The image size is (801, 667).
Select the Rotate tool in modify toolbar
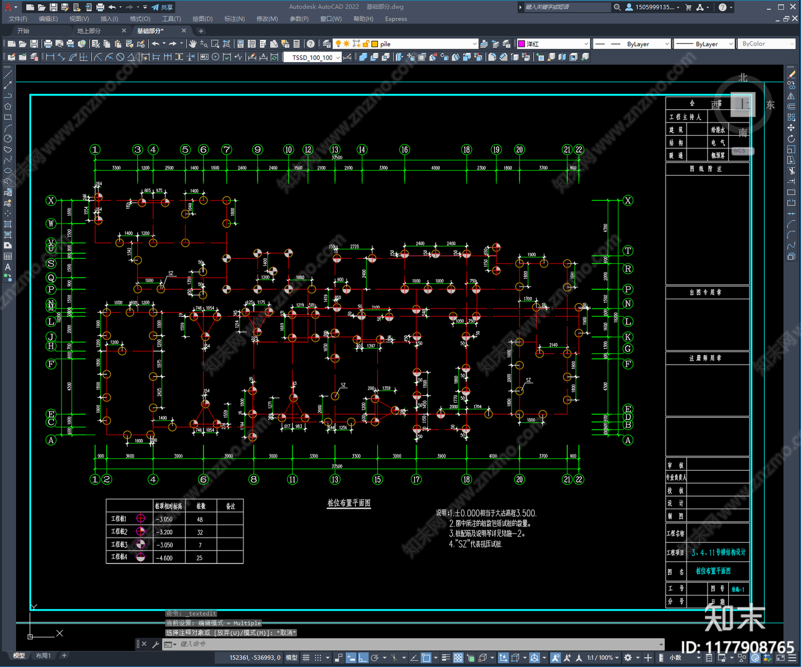click(x=791, y=139)
